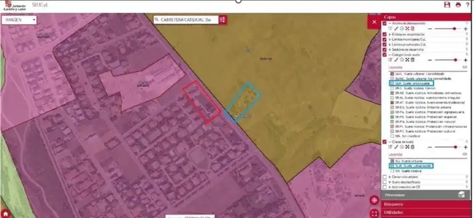Uncheck the Categorías de suelo checkbox

[385, 55]
